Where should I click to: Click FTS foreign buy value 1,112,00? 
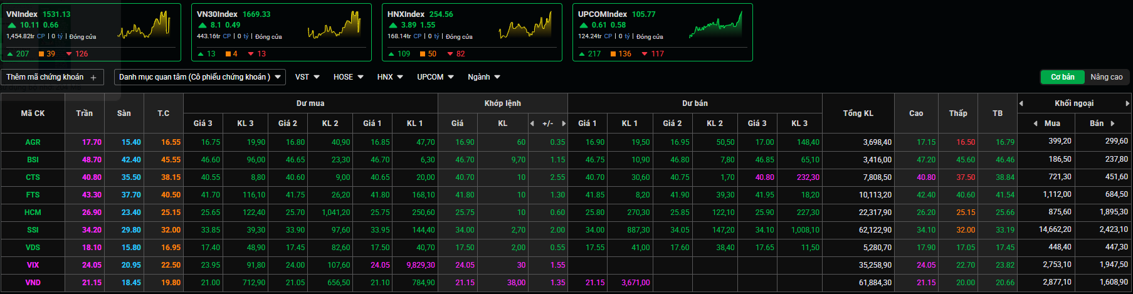coord(1057,195)
